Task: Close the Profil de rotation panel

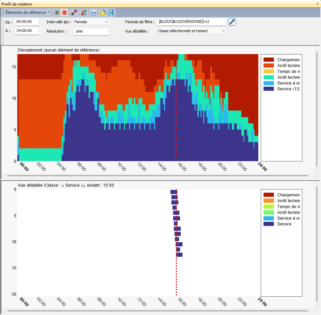Action: pyautogui.click(x=317, y=4)
